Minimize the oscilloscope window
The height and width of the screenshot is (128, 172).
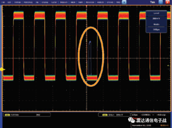pos(160,2)
